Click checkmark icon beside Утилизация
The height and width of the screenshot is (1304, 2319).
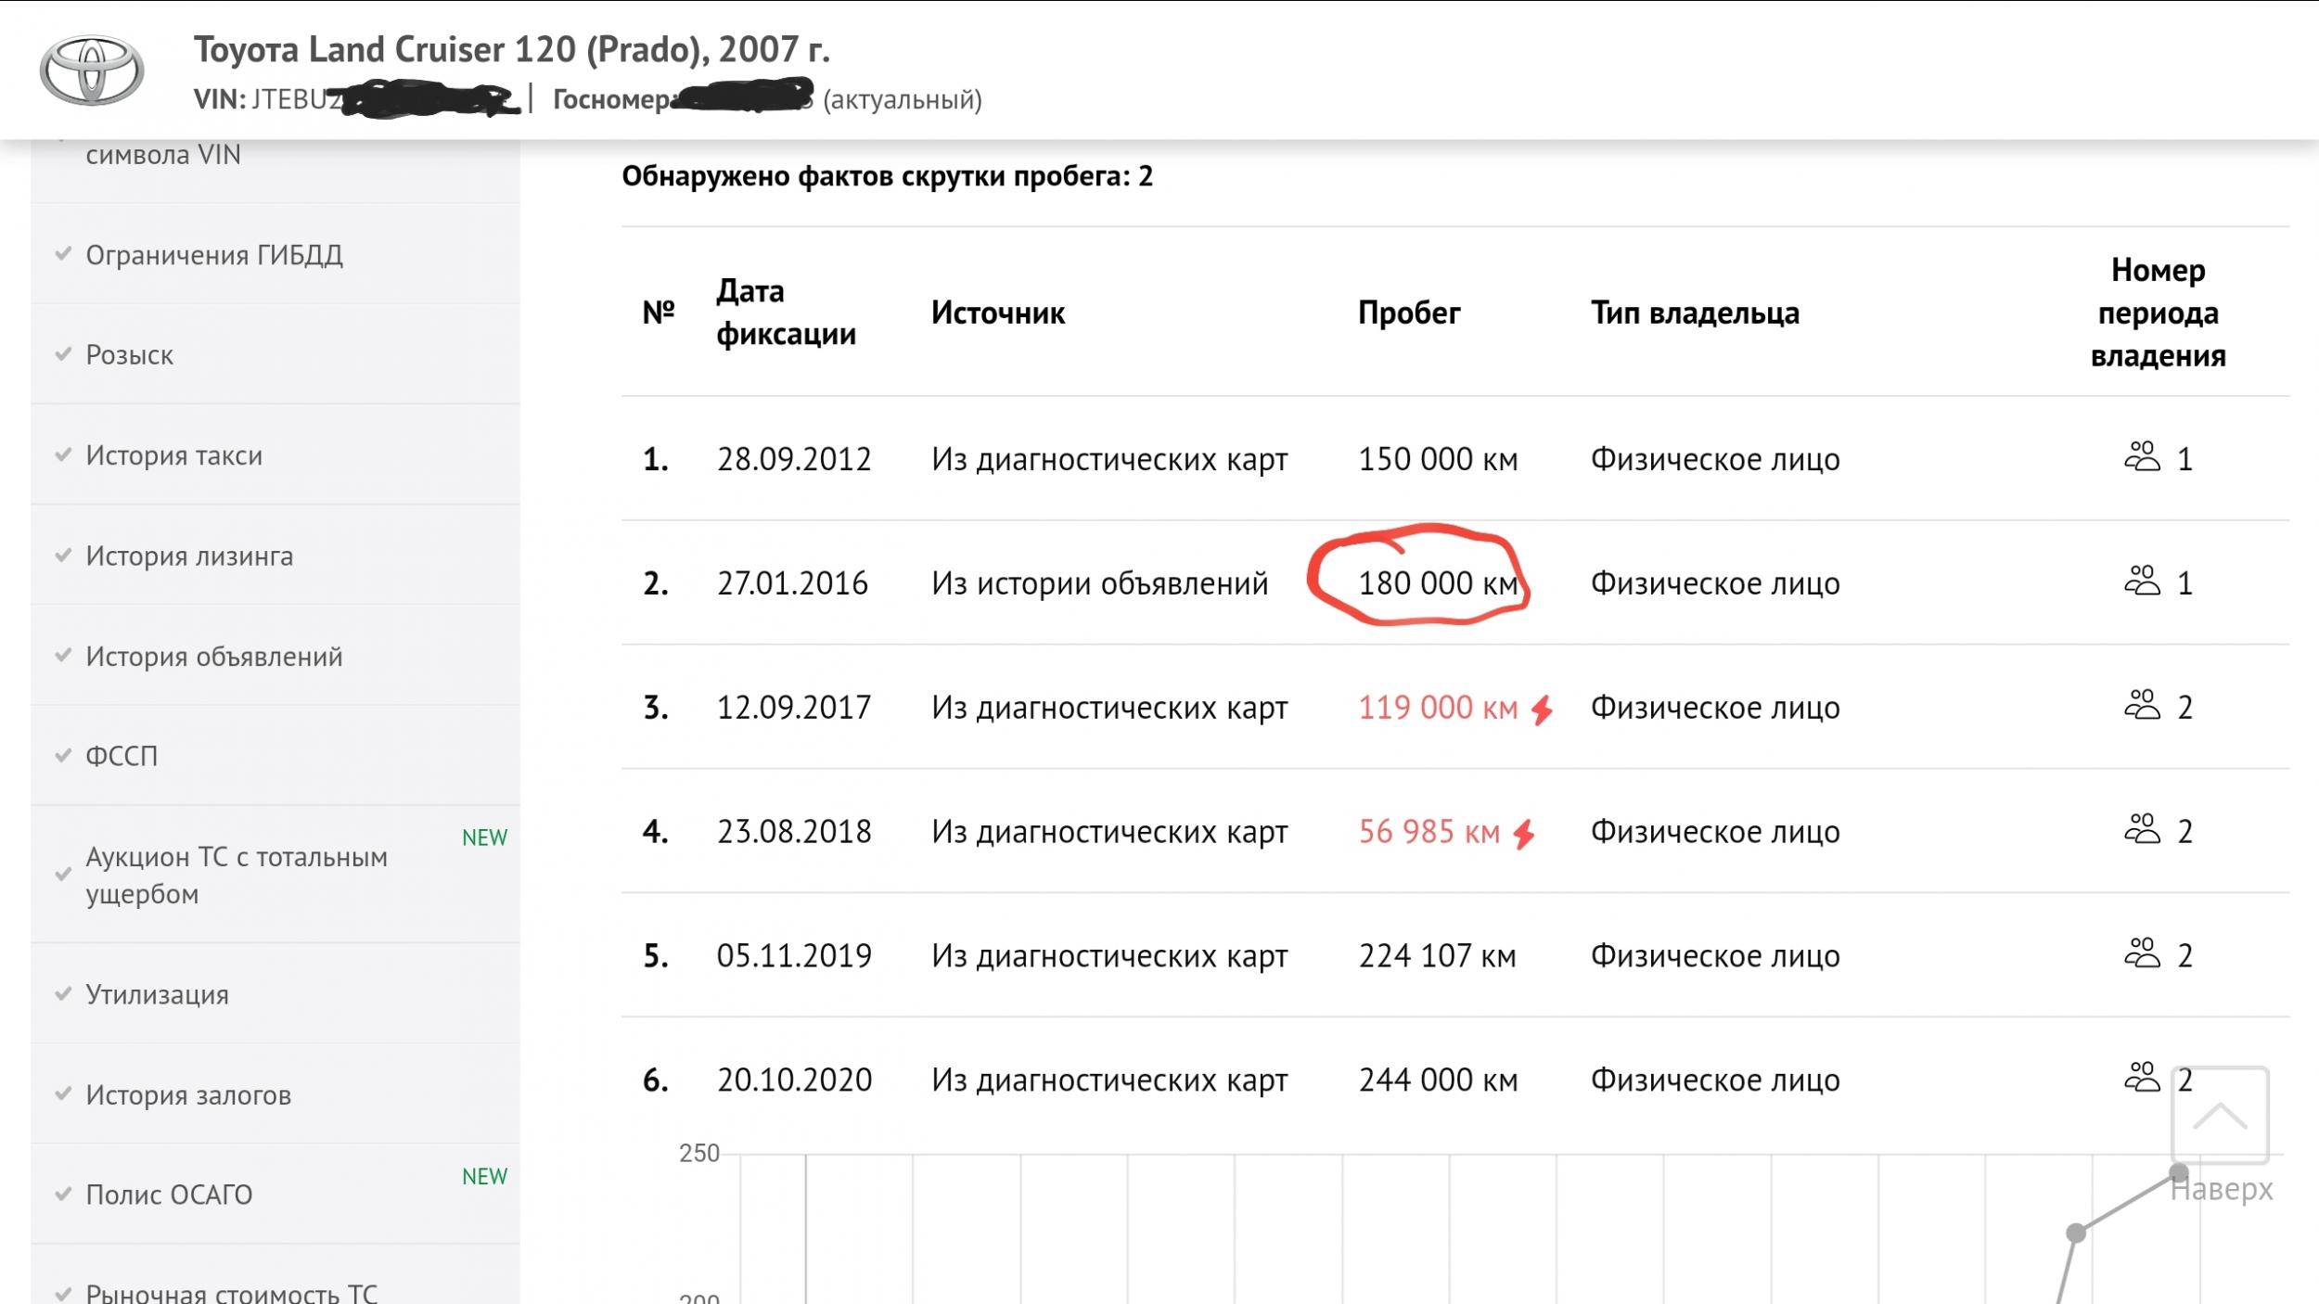[63, 993]
